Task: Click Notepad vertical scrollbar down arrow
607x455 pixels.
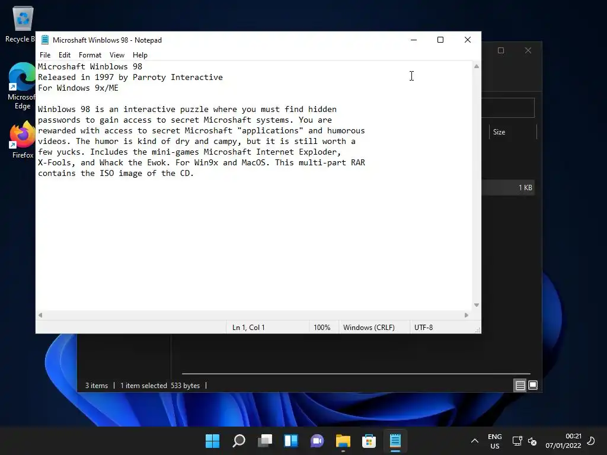Action: tap(477, 305)
